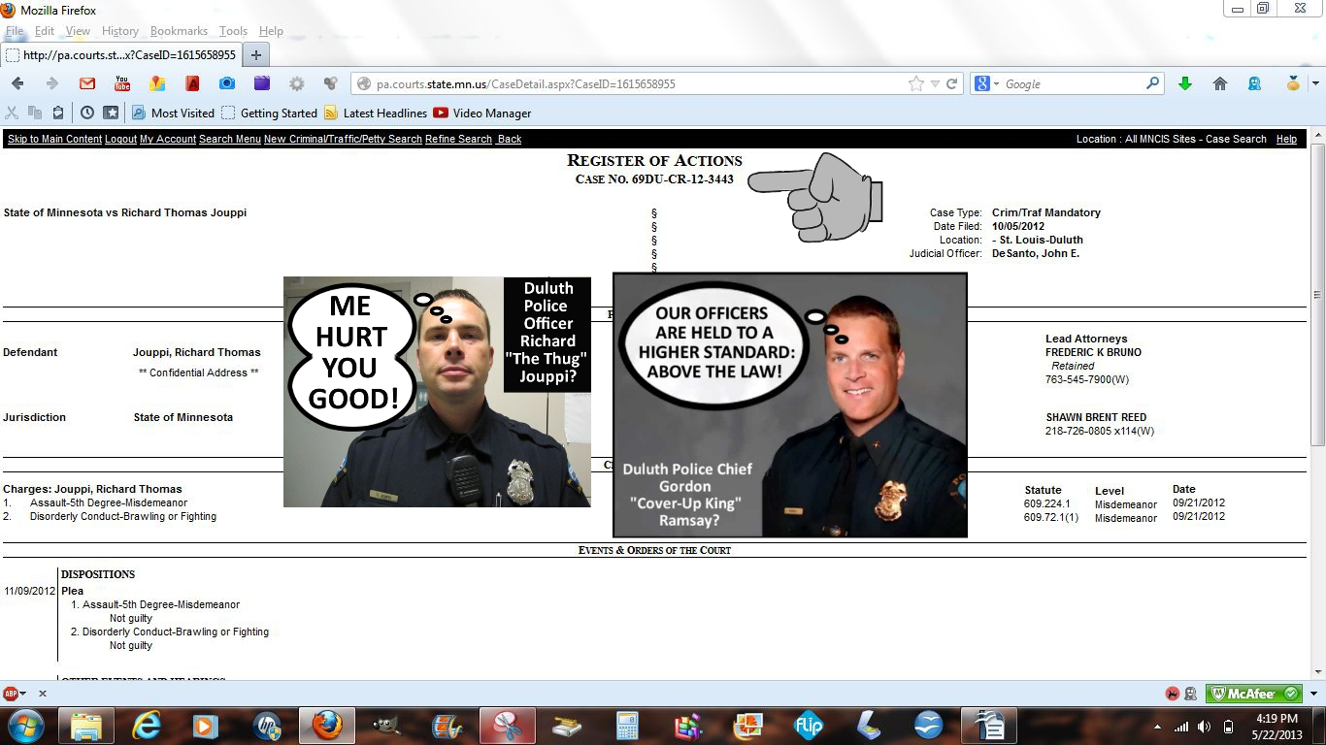Click the Logout link
Image resolution: width=1326 pixels, height=745 pixels.
pyautogui.click(x=120, y=139)
